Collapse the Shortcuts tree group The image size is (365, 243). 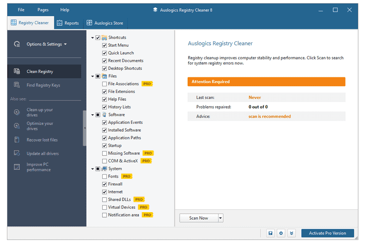[x=93, y=37]
